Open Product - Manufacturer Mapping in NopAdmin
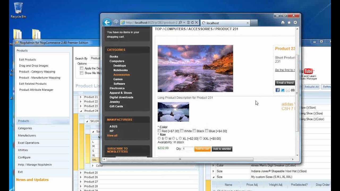The height and width of the screenshot is (191, 340). click(x=40, y=78)
